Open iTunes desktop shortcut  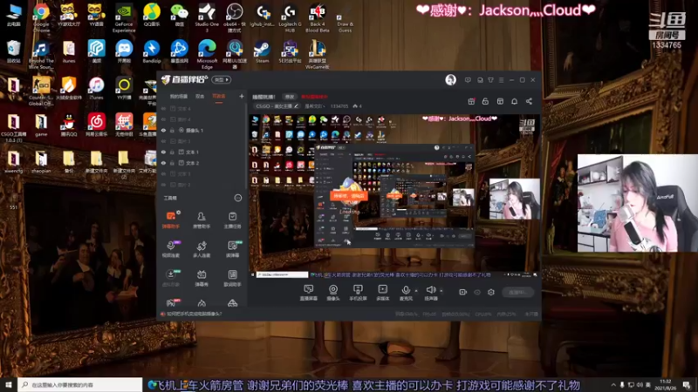[x=96, y=88]
